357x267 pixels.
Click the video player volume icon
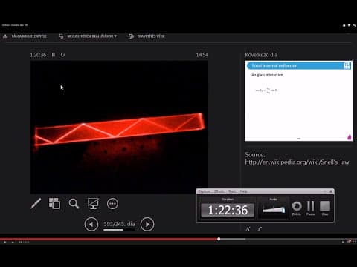click(13, 243)
